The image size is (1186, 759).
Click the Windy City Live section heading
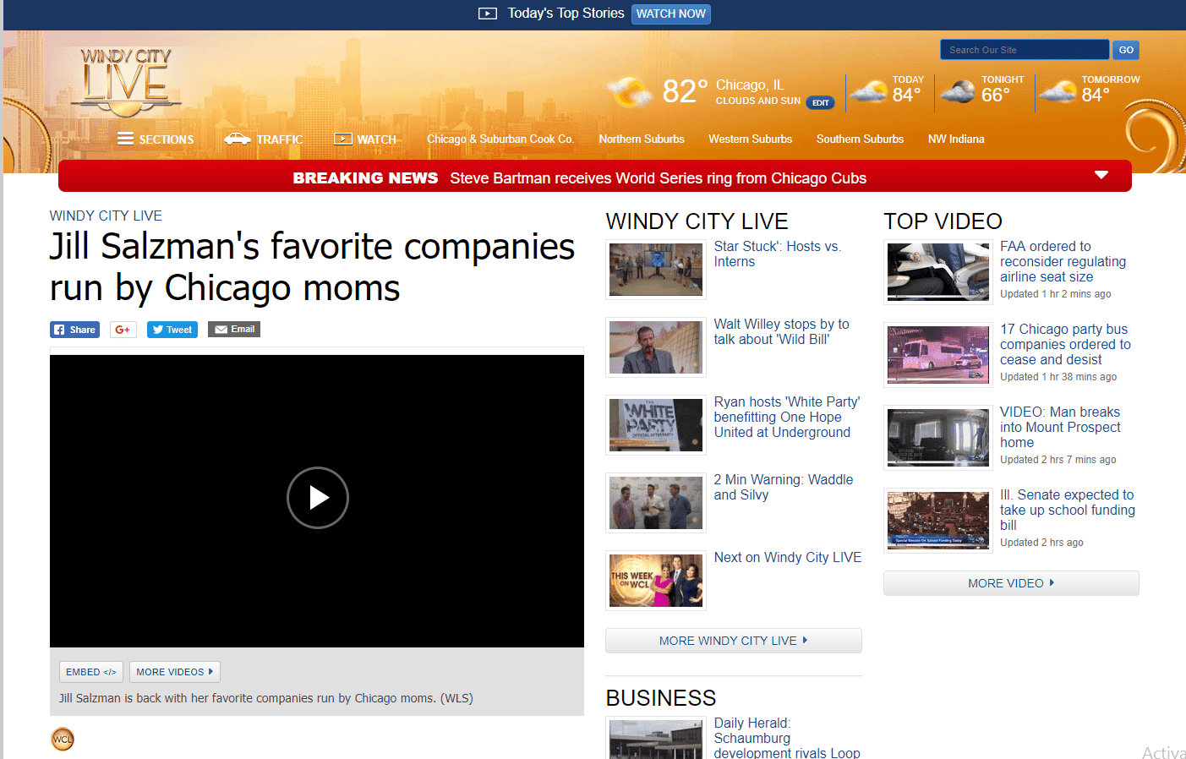click(x=697, y=221)
